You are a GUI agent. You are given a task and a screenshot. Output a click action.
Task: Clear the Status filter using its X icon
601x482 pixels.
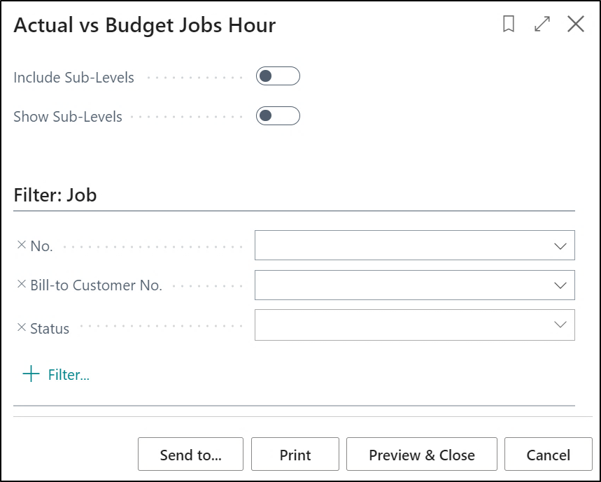click(x=21, y=327)
